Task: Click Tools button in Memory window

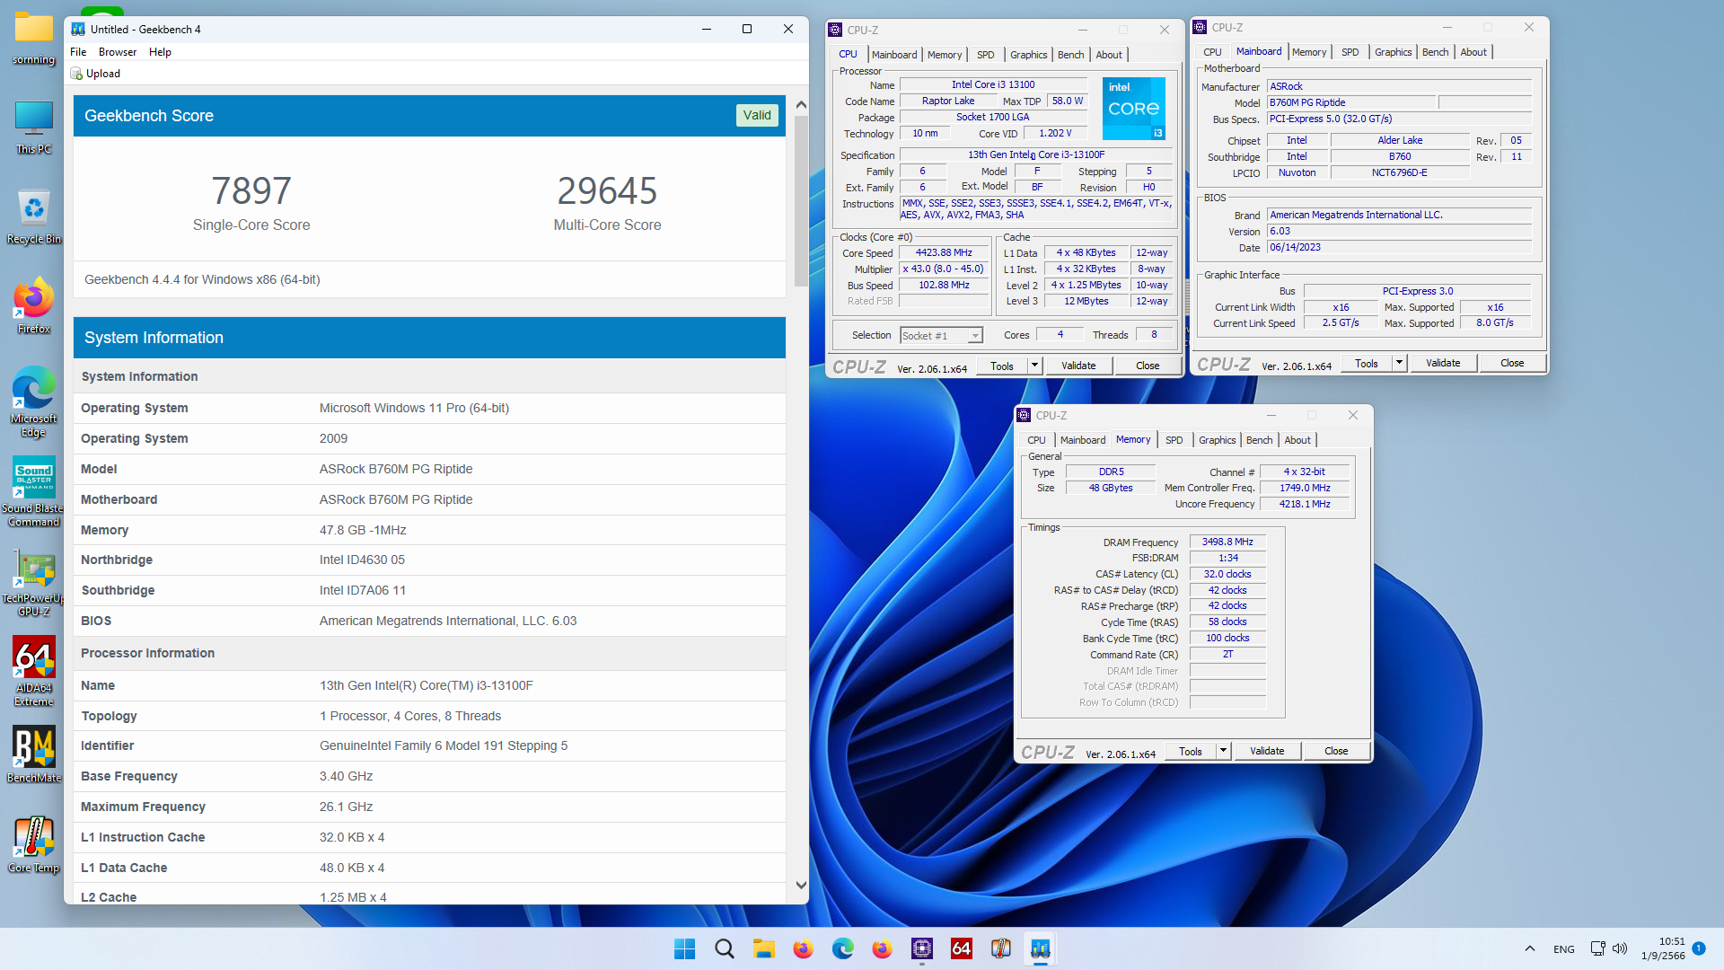Action: [x=1191, y=751]
